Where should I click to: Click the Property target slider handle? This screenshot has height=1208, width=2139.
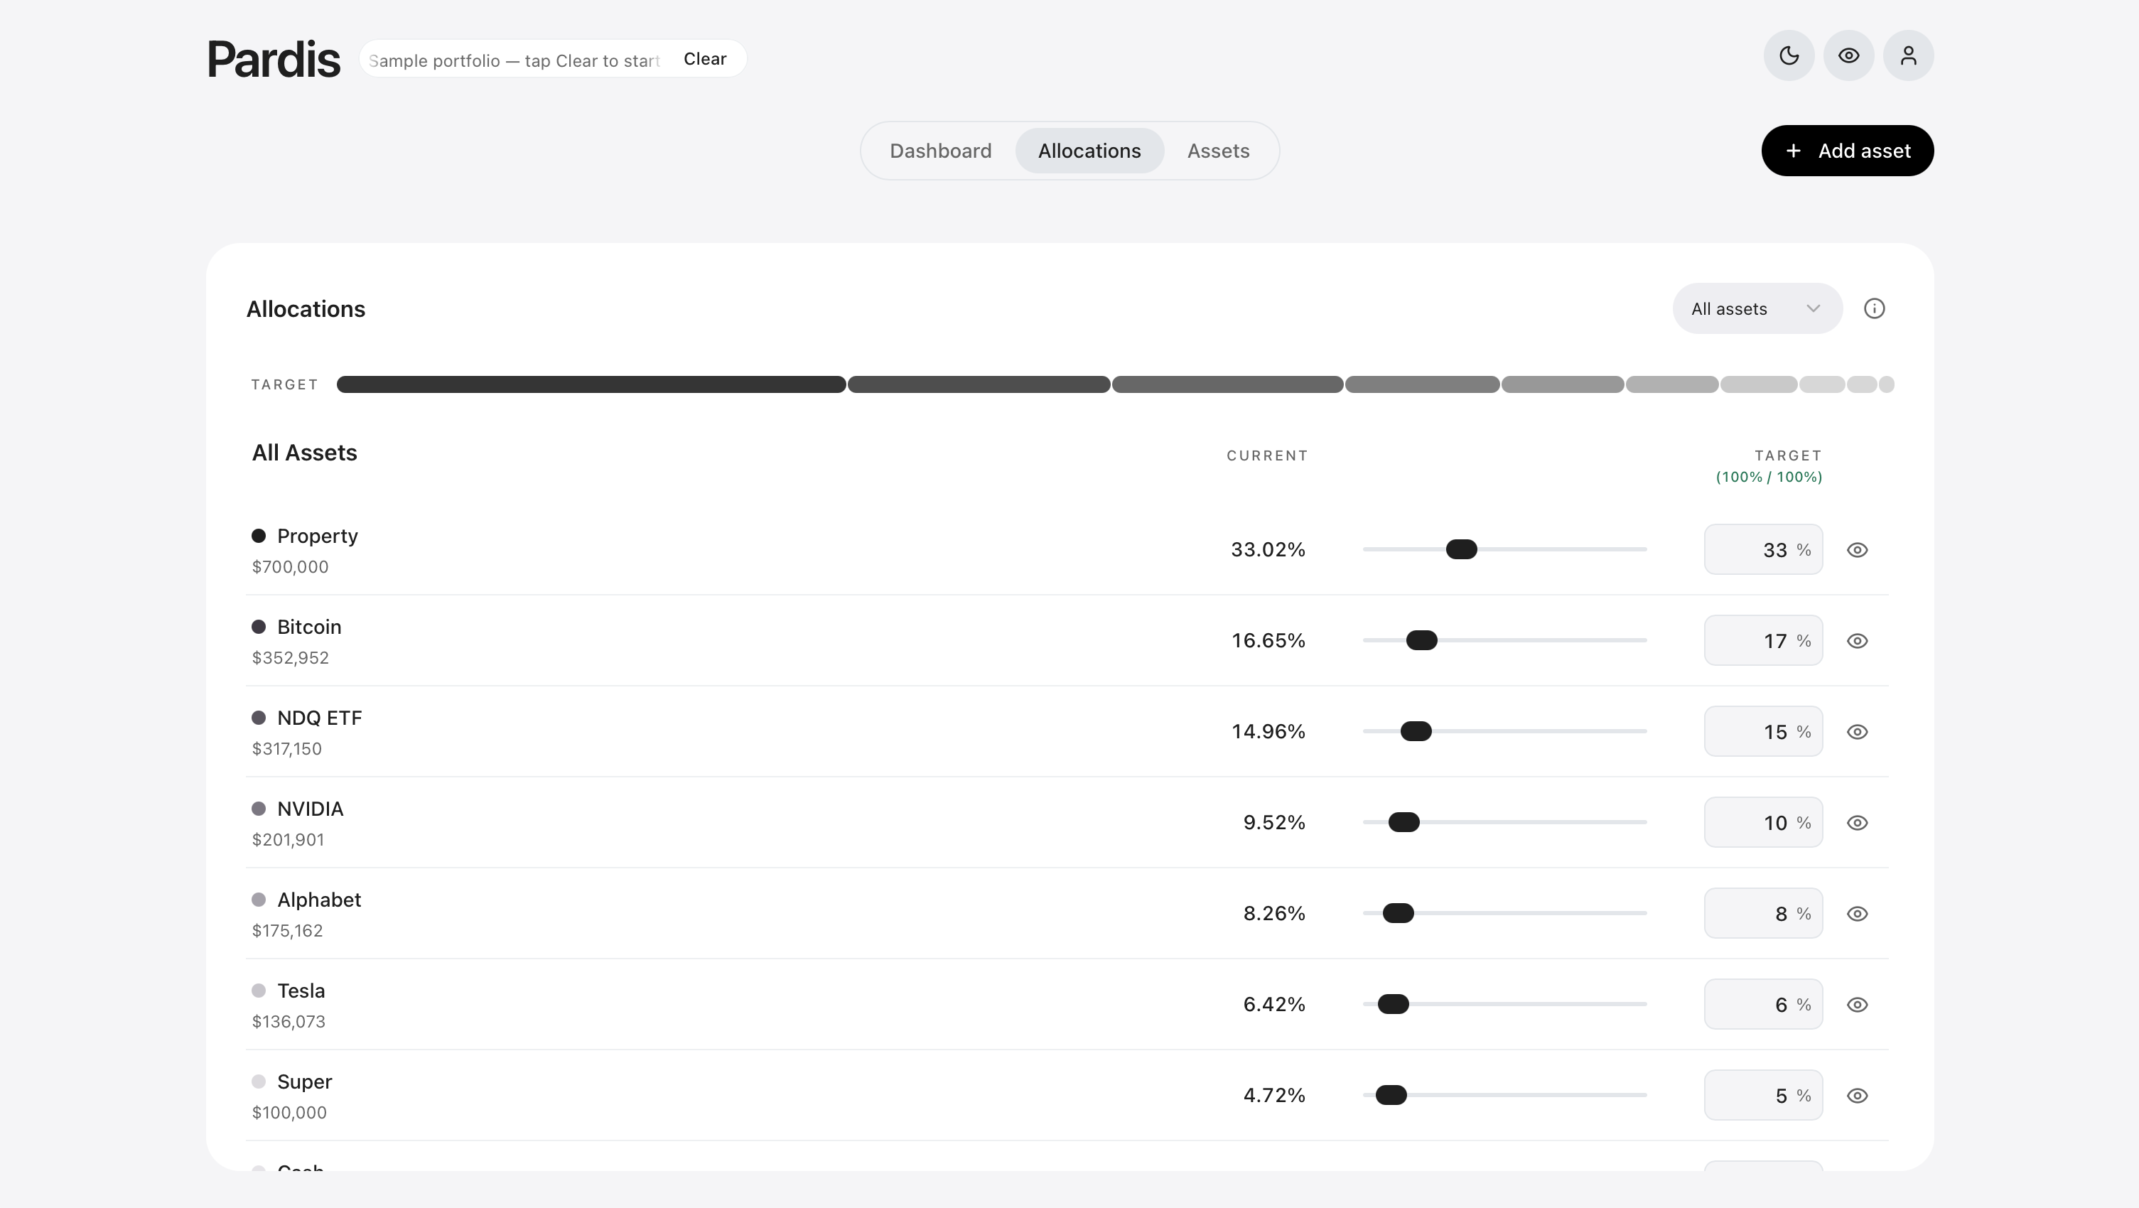click(x=1460, y=549)
